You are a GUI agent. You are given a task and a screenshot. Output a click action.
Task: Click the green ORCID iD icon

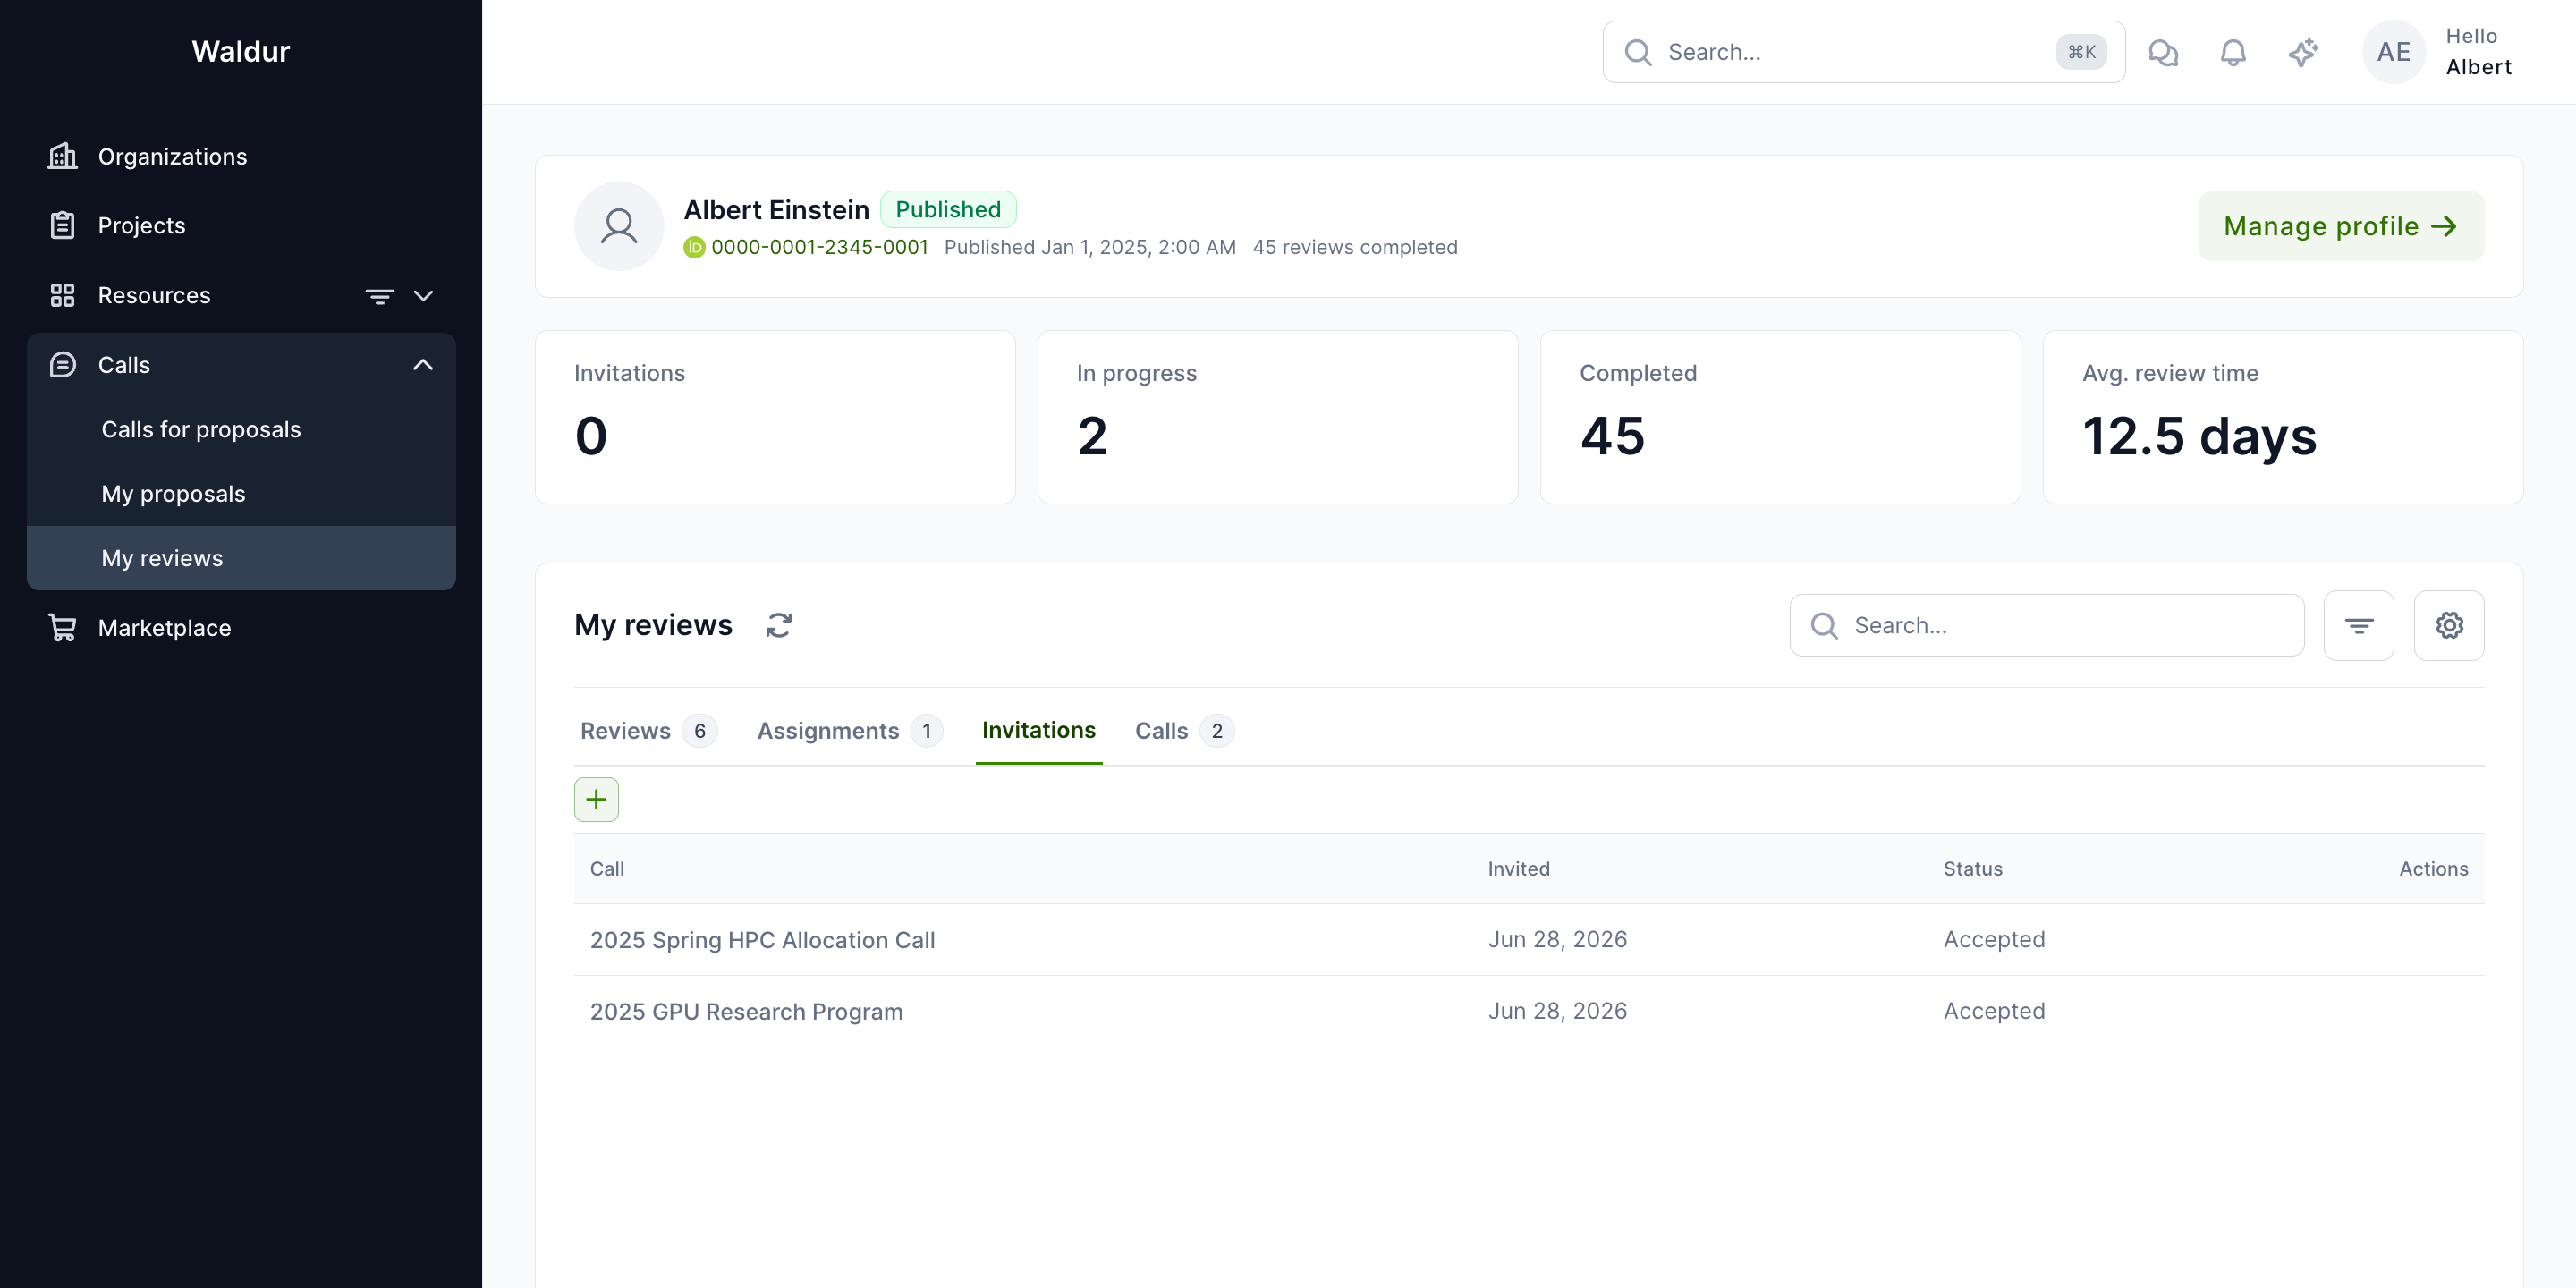coord(694,247)
